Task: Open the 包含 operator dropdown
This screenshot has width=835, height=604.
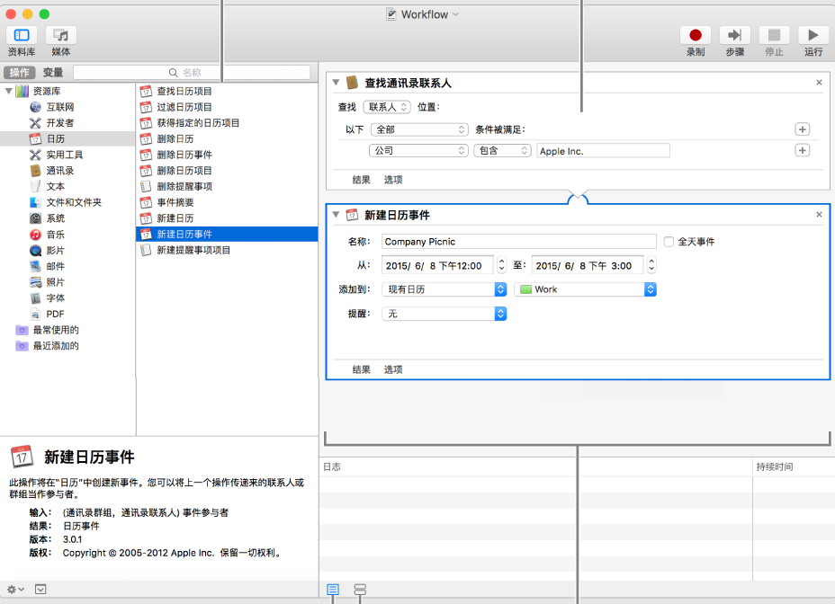Action: (502, 151)
